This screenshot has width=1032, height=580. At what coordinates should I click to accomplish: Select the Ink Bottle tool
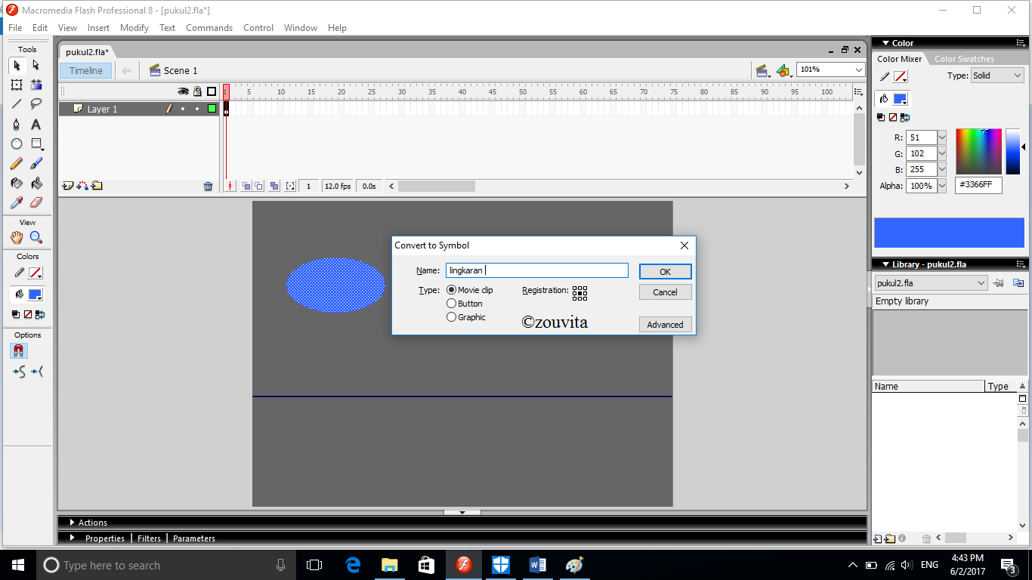tap(17, 183)
